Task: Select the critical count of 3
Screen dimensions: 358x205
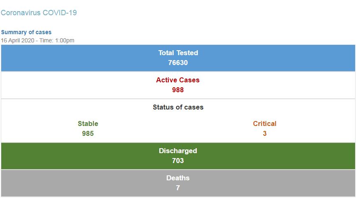Action: (x=265, y=133)
